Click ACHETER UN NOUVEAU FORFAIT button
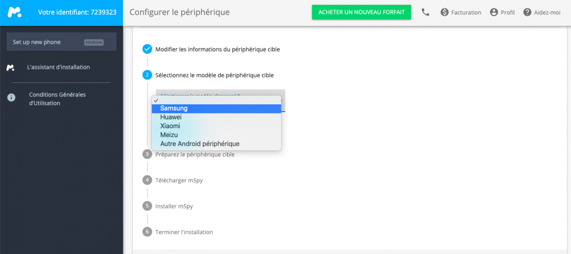Viewport: 571px width, 254px height. 361,12
